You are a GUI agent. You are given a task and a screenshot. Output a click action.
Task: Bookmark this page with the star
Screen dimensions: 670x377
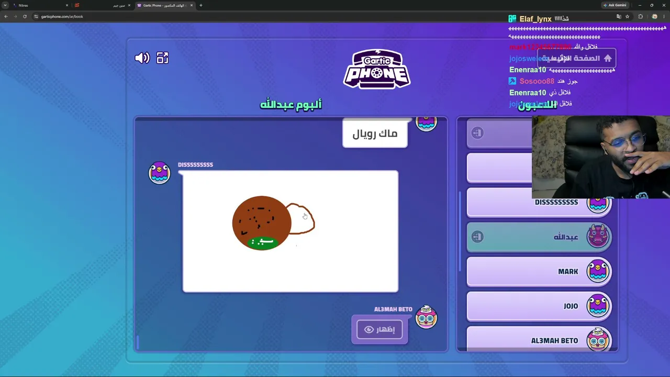[x=627, y=16]
